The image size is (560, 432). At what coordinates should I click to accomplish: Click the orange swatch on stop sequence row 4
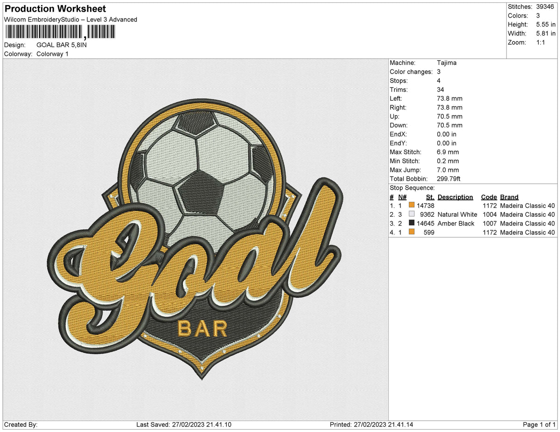[x=412, y=232]
